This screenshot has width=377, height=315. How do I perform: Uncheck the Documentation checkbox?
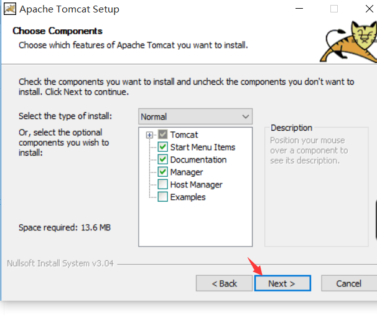pyautogui.click(x=163, y=159)
